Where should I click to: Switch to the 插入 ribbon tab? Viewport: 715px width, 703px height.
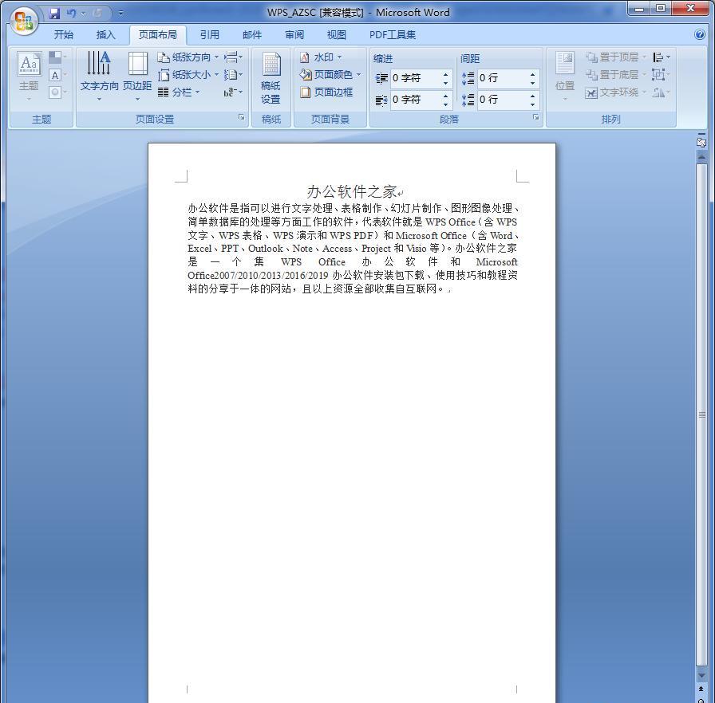(105, 34)
